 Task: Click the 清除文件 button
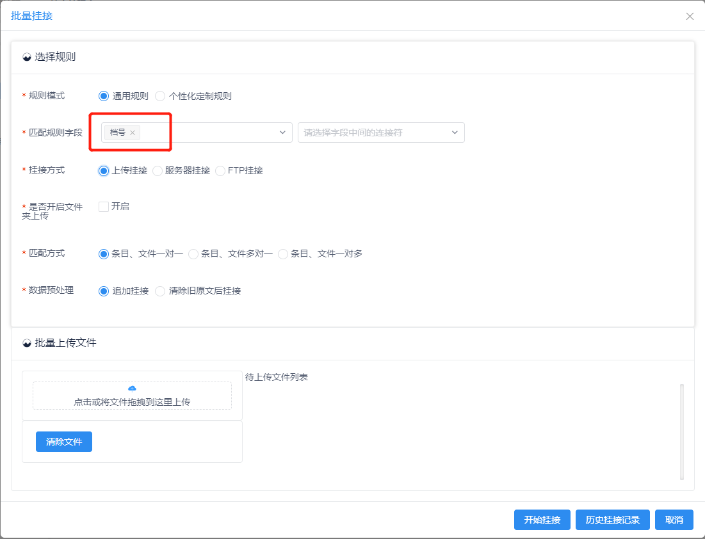(x=64, y=442)
